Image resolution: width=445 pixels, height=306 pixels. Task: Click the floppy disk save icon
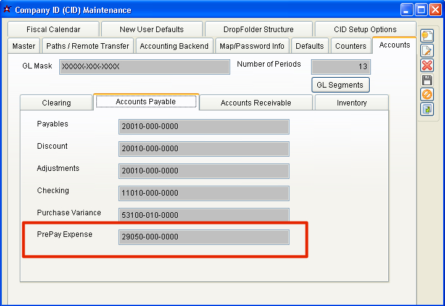click(x=426, y=80)
